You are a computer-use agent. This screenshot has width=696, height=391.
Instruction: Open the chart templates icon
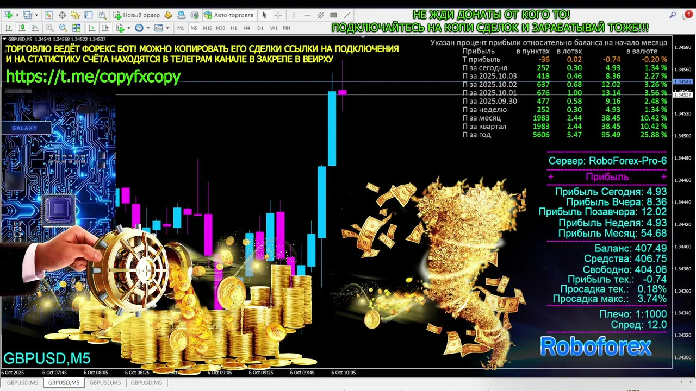159,28
